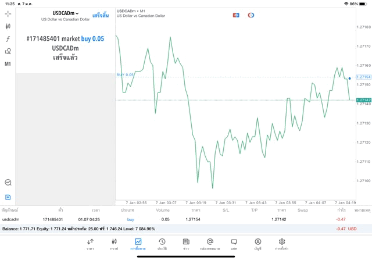Click the 1.27142 current price tag
This screenshot has width=372, height=260.
coord(364,100)
